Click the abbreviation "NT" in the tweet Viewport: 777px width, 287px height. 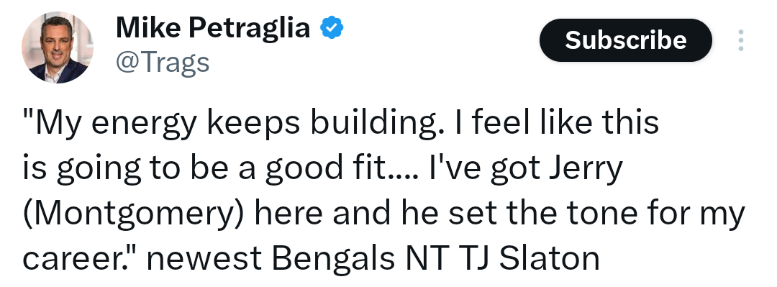tap(426, 258)
